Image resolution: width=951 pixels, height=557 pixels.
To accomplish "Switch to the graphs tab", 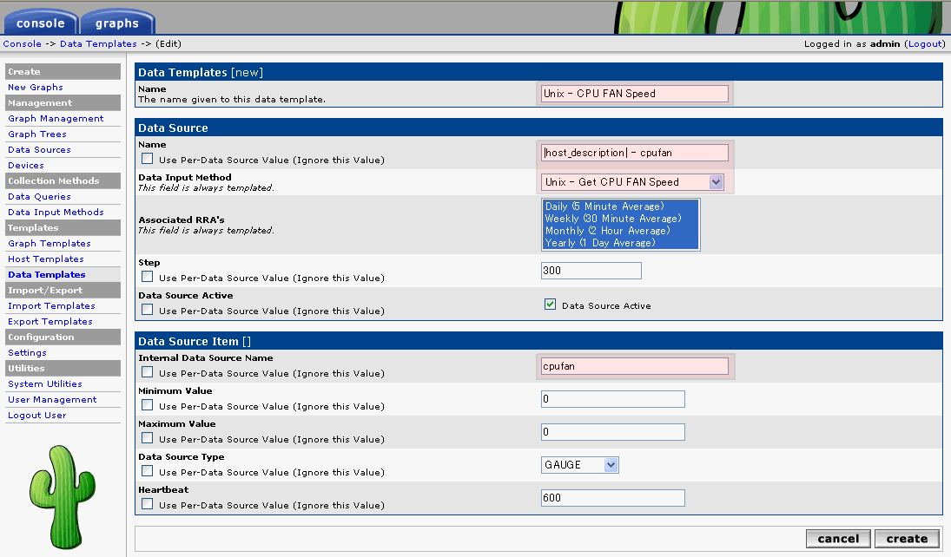I will 117,23.
